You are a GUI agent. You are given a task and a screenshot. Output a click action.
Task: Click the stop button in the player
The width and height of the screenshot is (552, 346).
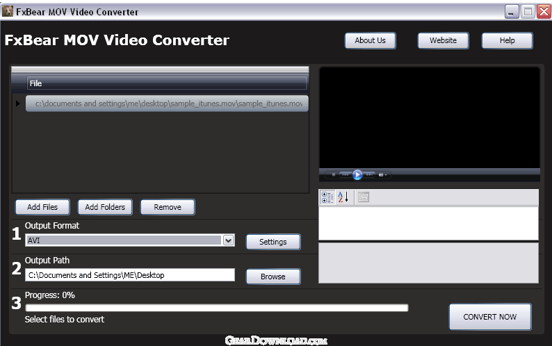pyautogui.click(x=334, y=174)
